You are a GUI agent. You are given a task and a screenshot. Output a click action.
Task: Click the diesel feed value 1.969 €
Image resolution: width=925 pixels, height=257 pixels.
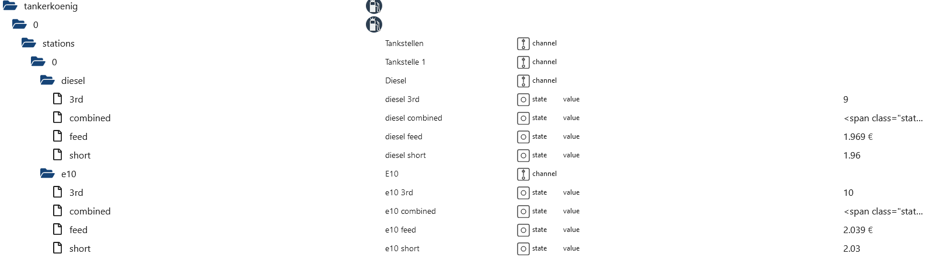[858, 137]
